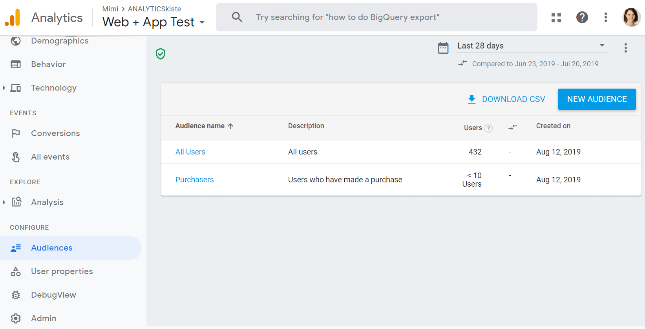The image size is (645, 329).
Task: Open User properties in sidebar
Action: [62, 271]
